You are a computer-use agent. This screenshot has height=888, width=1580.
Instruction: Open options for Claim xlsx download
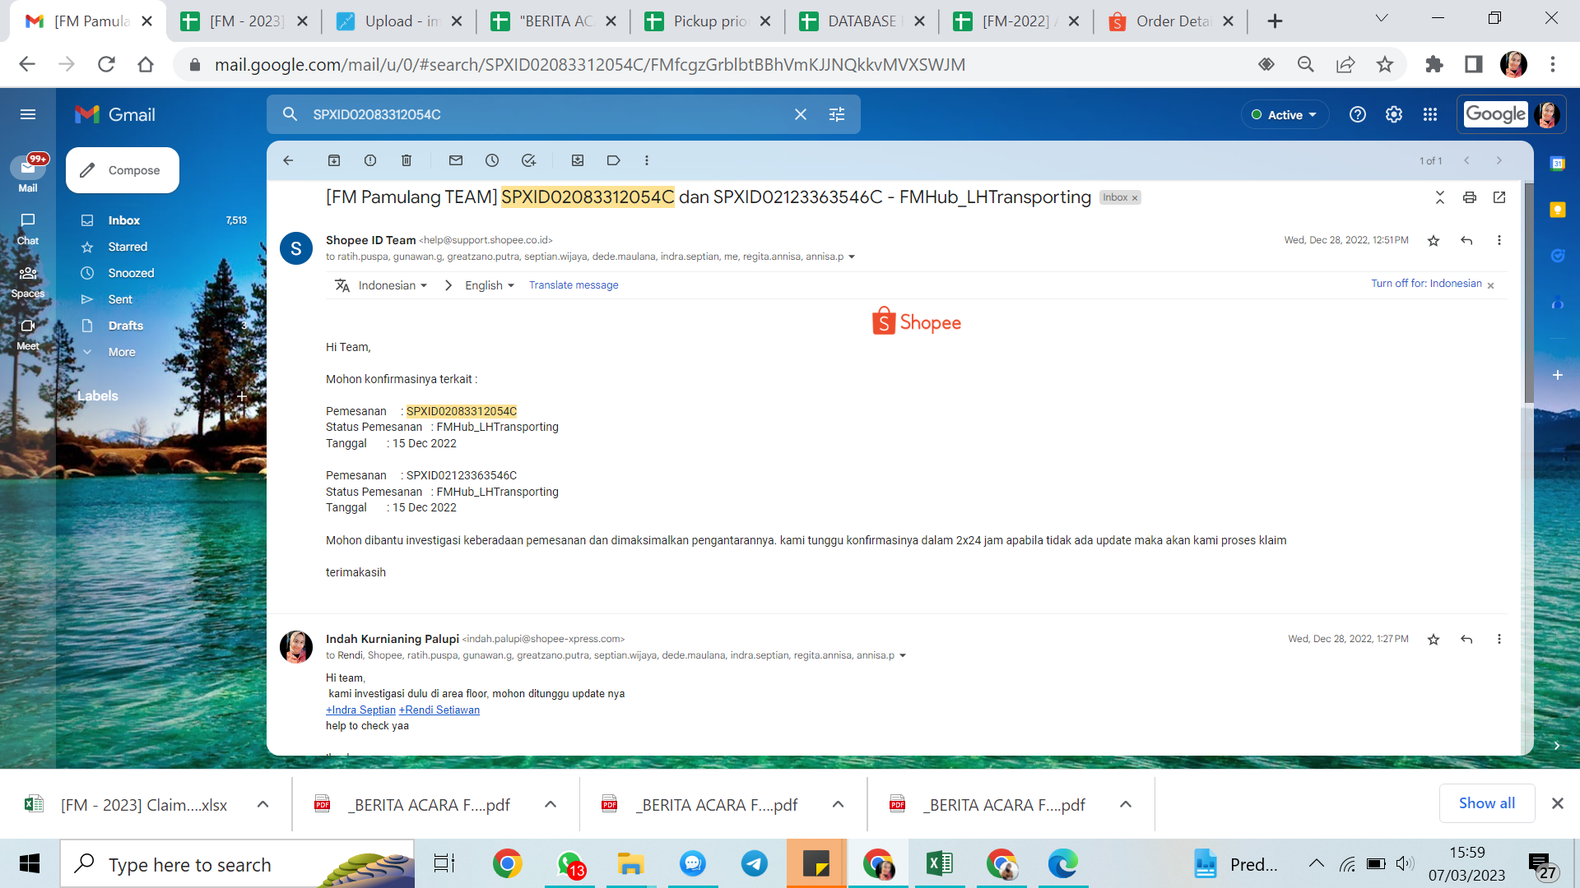tap(263, 804)
